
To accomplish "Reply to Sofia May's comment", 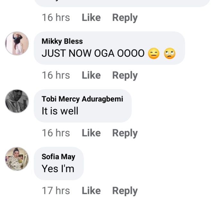I will pos(125,191).
